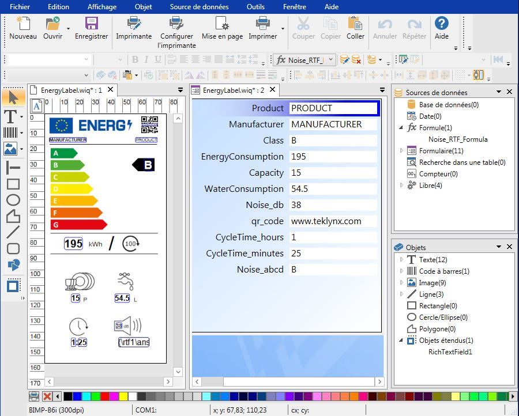Toggle underline text formatting

(157, 59)
